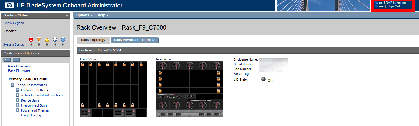Select rightmost power supply in Front View

130,113
